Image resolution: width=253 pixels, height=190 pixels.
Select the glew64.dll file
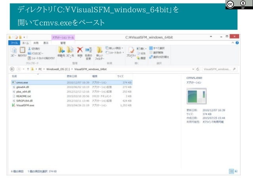pyautogui.click(x=23, y=87)
